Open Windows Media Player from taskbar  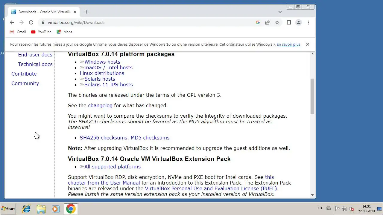pos(55,209)
